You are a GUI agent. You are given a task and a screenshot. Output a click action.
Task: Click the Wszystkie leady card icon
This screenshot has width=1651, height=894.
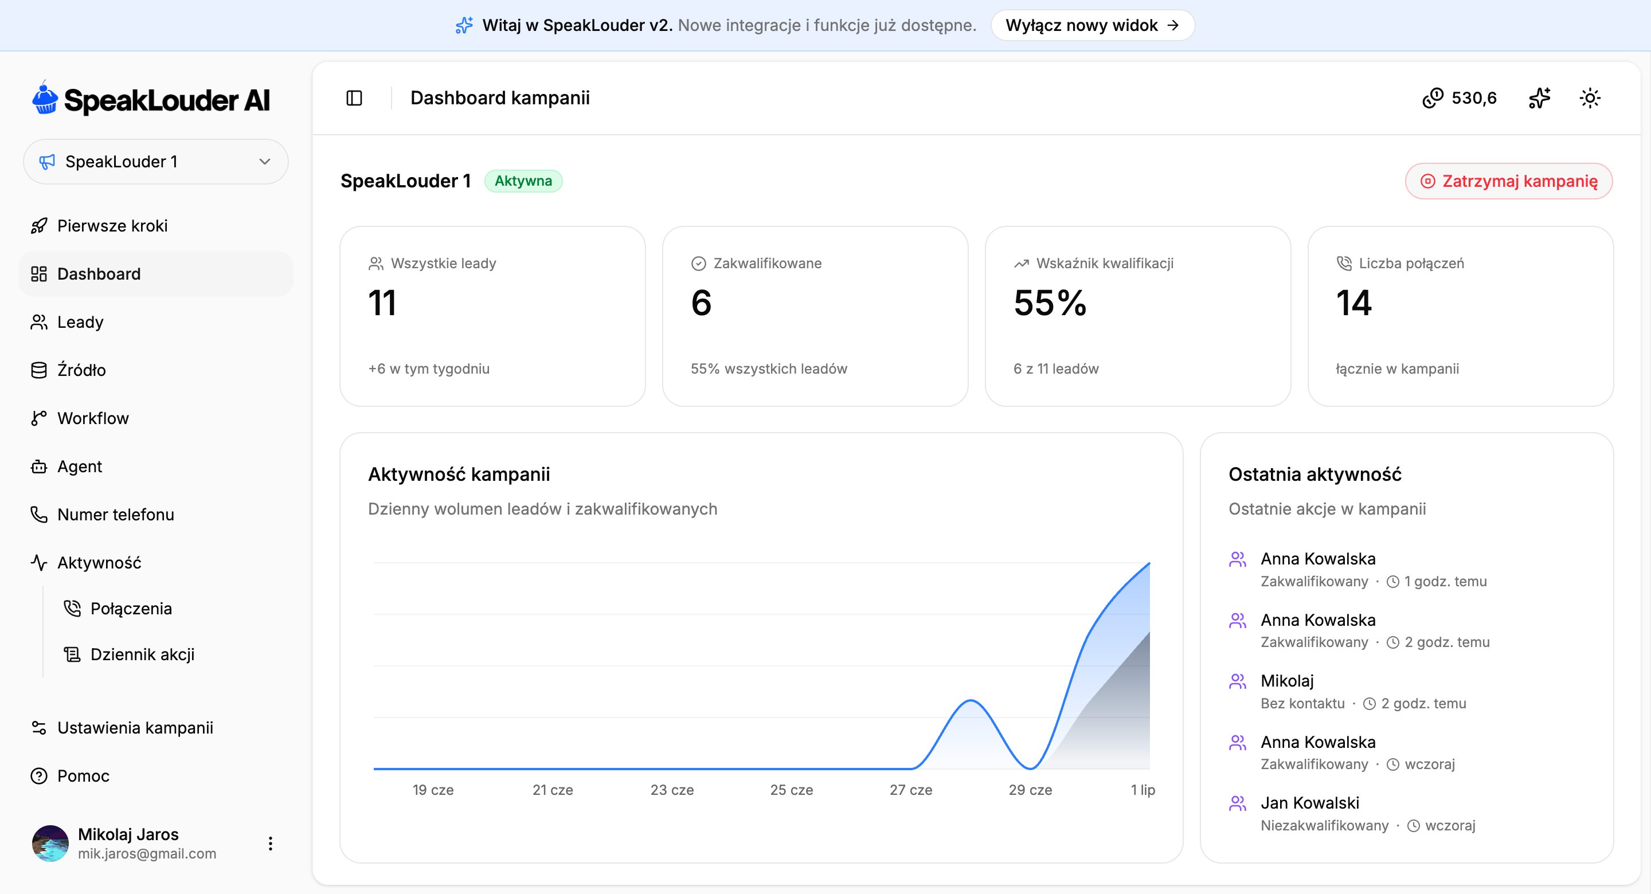click(x=375, y=264)
